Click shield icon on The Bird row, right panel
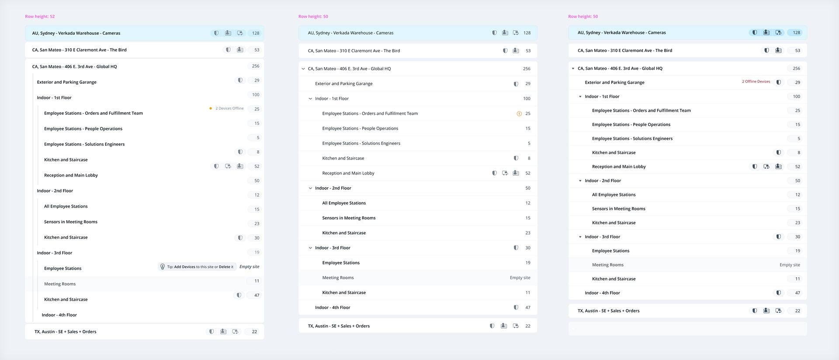 (766, 51)
